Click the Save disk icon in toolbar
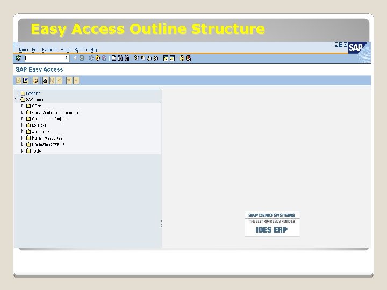The width and height of the screenshot is (387, 290). (82, 58)
